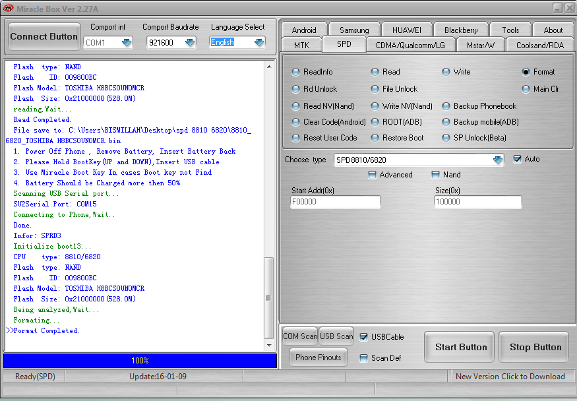Click the 'Read Completed.' log line
Image resolution: width=577 pixels, height=401 pixels.
pos(42,119)
